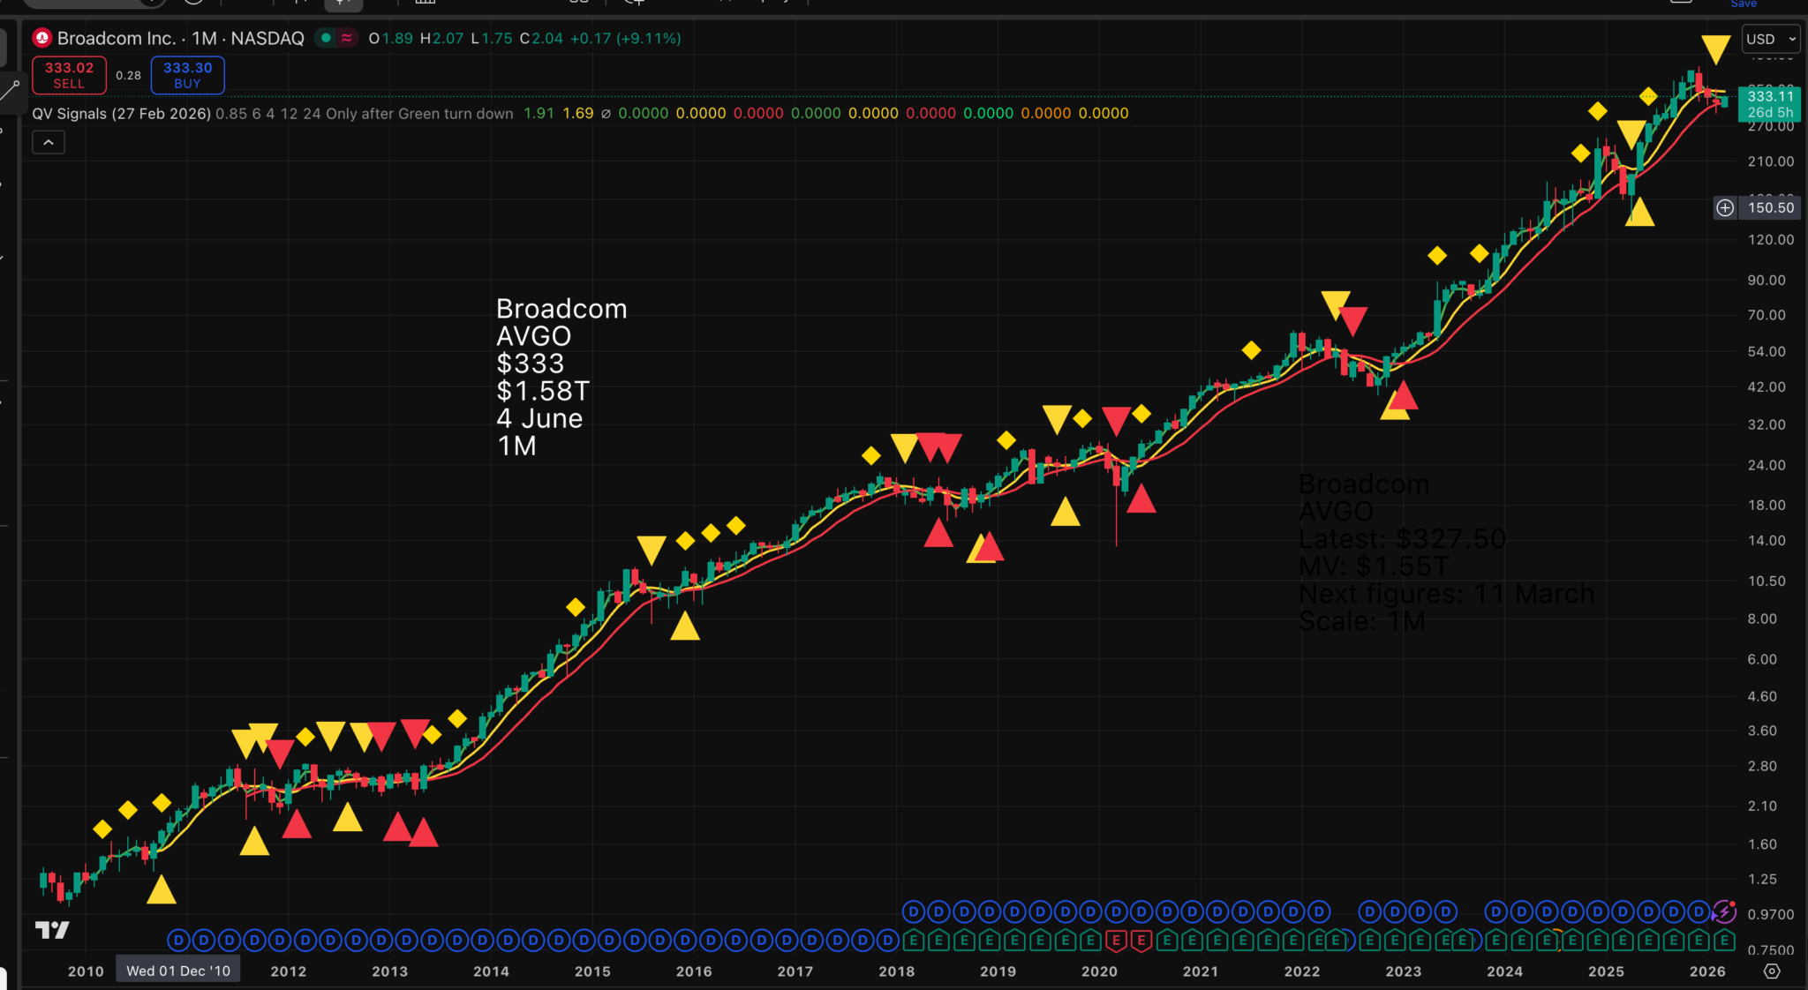The image size is (1808, 990).
Task: Click the Save link at top right
Action: click(1743, 4)
